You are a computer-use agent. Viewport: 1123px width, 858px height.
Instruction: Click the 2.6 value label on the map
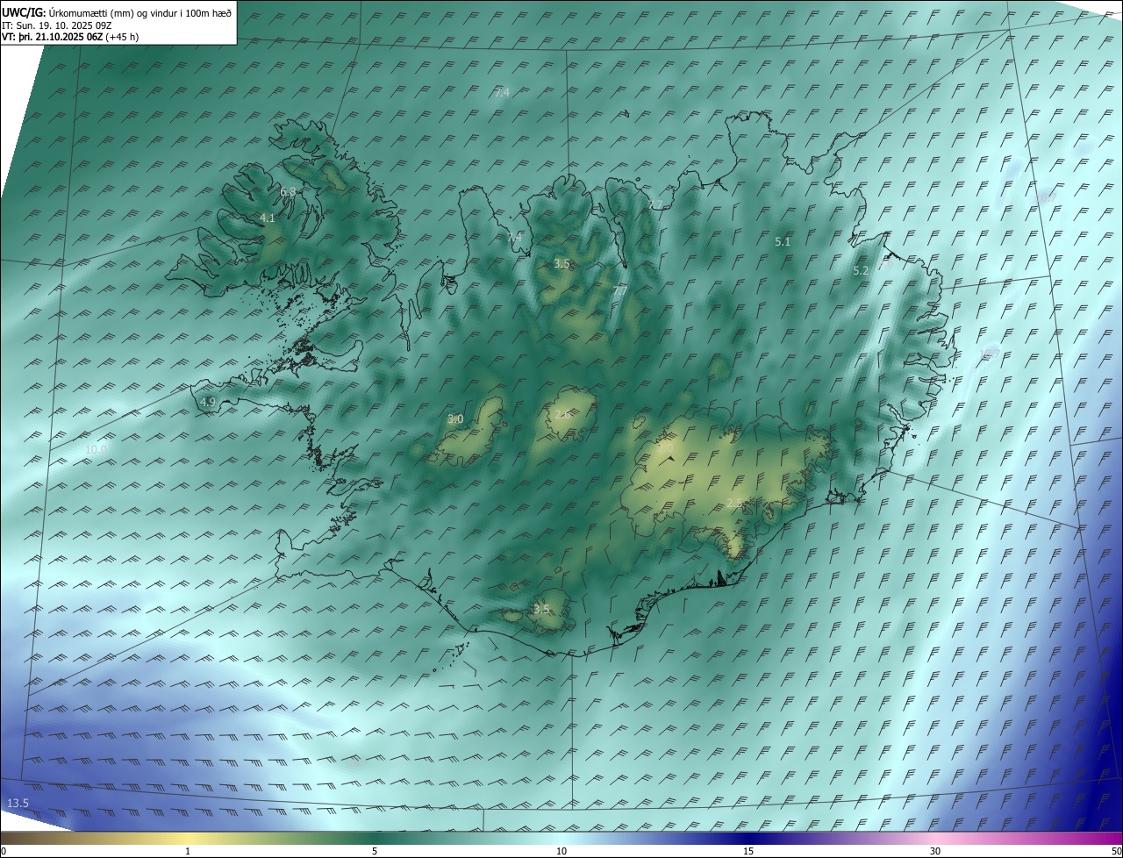click(x=562, y=414)
